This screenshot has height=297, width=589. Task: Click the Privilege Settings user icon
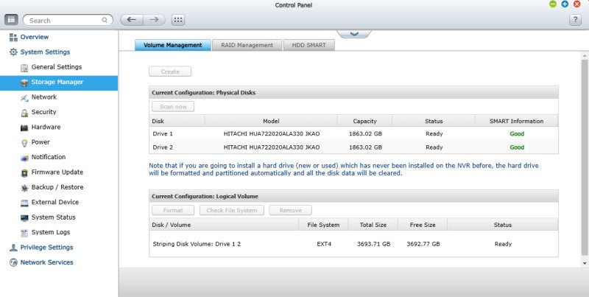tap(13, 248)
